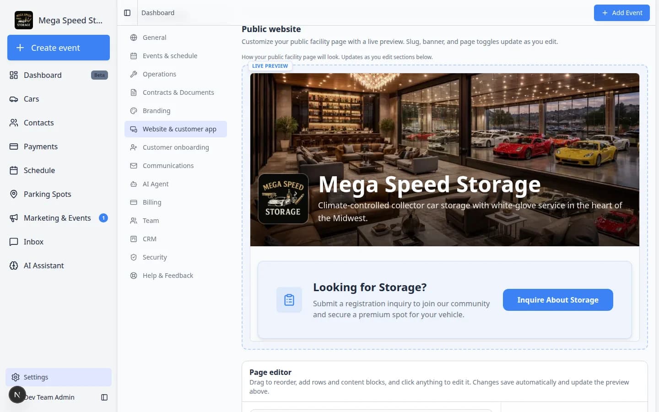
Task: Click Inquire About Storage button
Action: 558,300
